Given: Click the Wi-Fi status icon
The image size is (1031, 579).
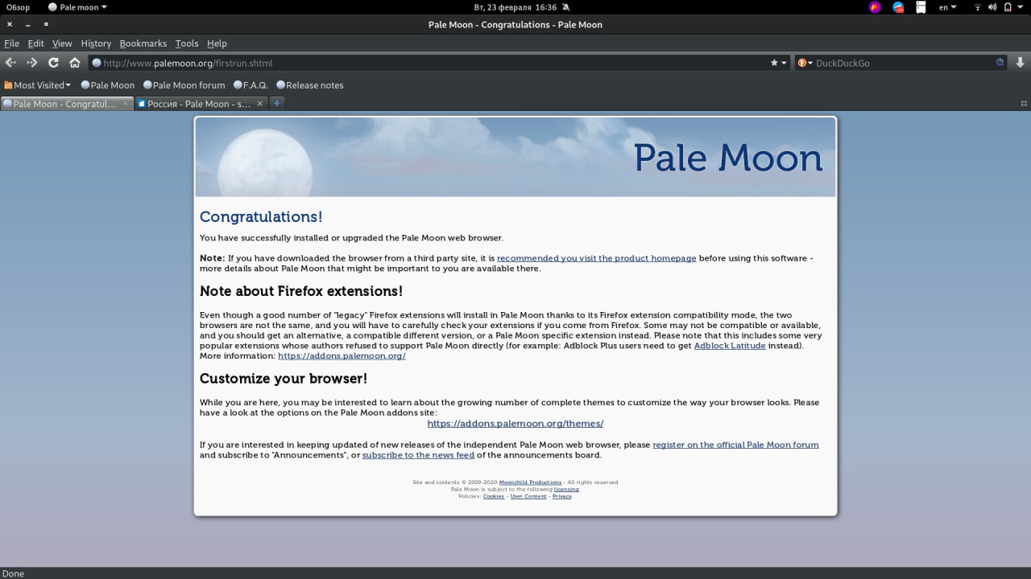Looking at the screenshot, I should (978, 7).
